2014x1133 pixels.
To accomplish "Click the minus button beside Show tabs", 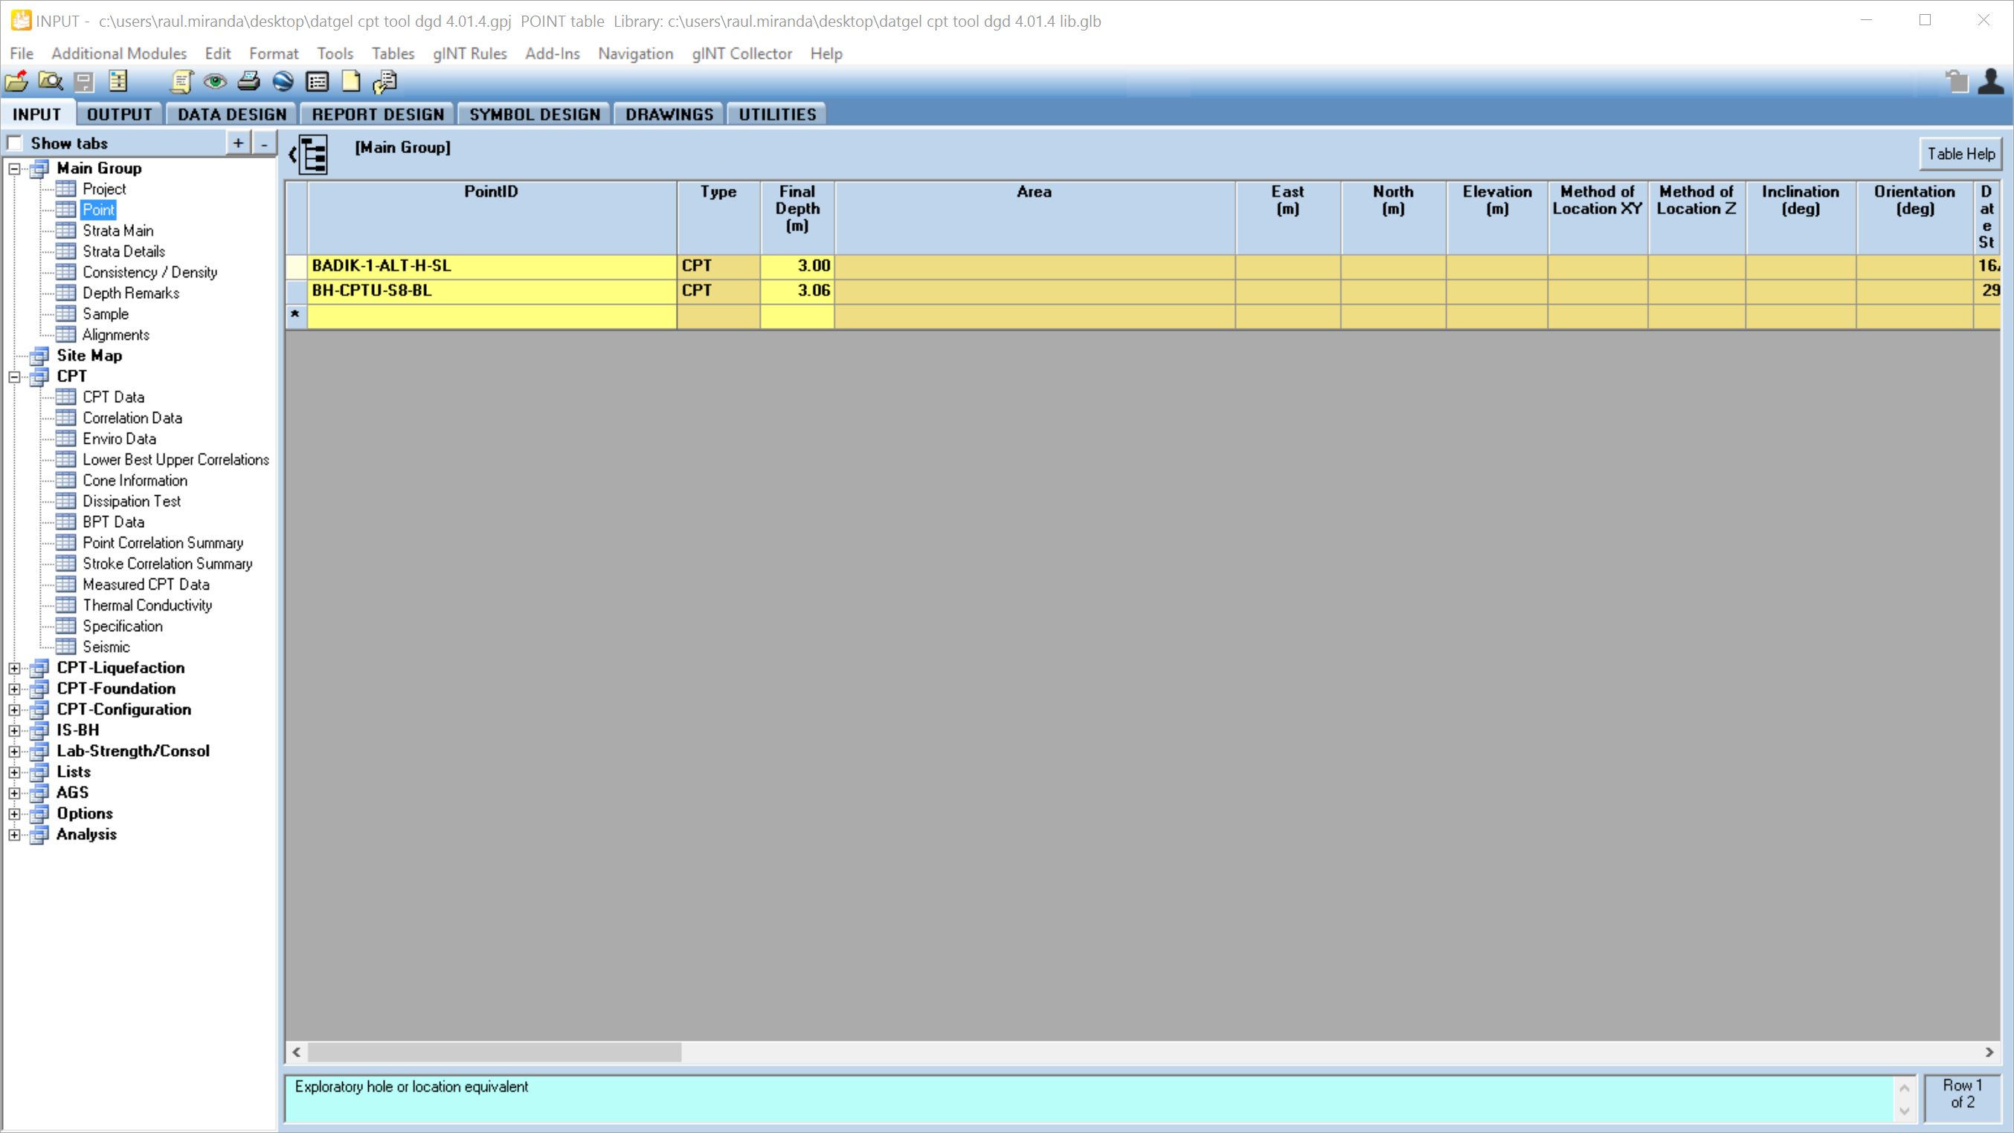I will point(265,142).
